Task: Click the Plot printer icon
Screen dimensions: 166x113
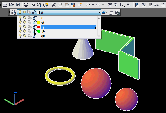Action: pyautogui.click(x=26, y=5)
